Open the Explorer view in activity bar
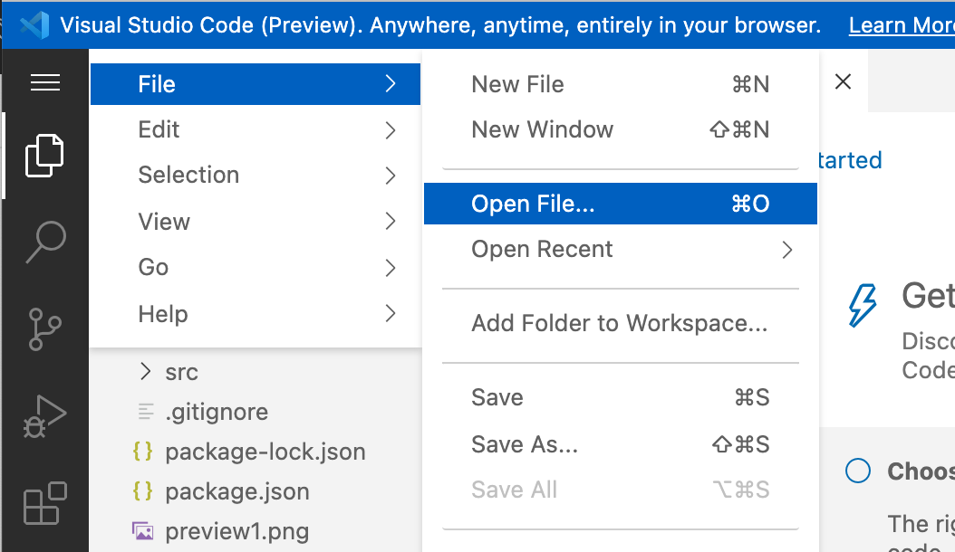Screen dimensions: 955x552 [44, 156]
